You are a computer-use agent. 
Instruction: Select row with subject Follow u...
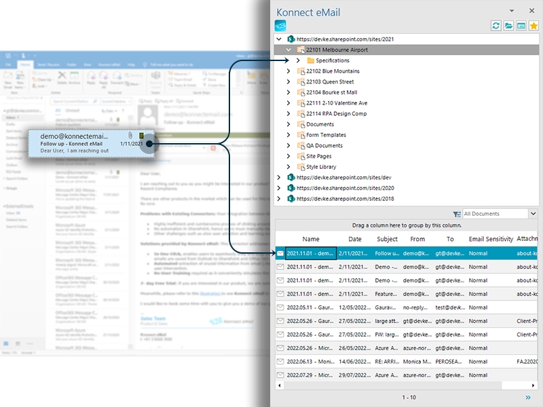coord(407,253)
